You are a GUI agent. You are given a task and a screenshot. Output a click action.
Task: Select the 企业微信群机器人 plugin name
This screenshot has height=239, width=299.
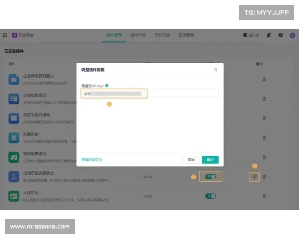(x=38, y=76)
